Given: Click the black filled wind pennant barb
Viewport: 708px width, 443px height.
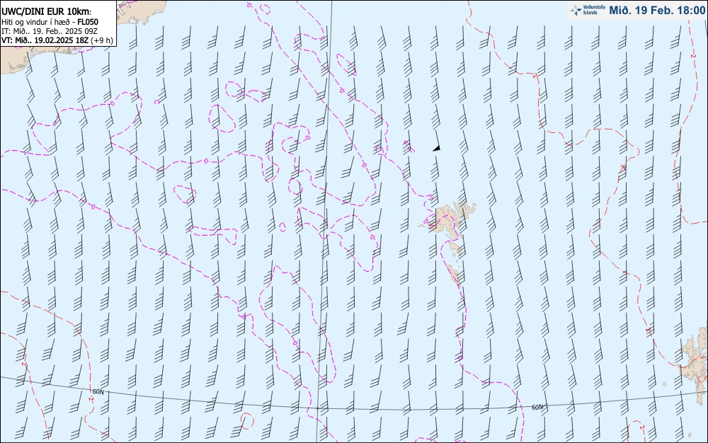Looking at the screenshot, I should point(436,149).
